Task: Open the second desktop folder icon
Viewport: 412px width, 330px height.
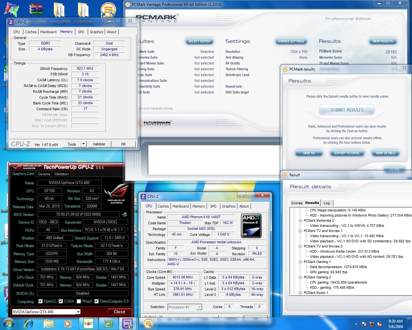Action: coord(83,10)
